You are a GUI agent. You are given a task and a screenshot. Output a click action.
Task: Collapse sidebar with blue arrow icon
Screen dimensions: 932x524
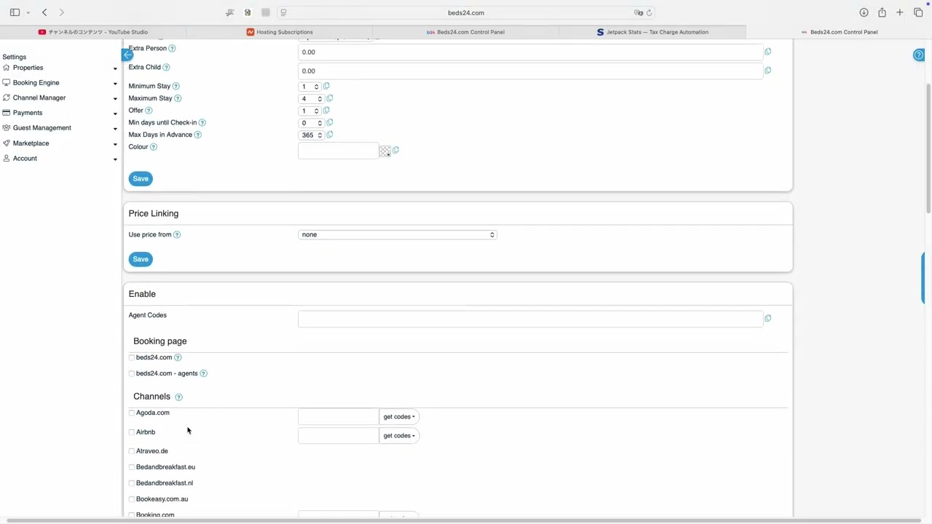[x=127, y=55]
